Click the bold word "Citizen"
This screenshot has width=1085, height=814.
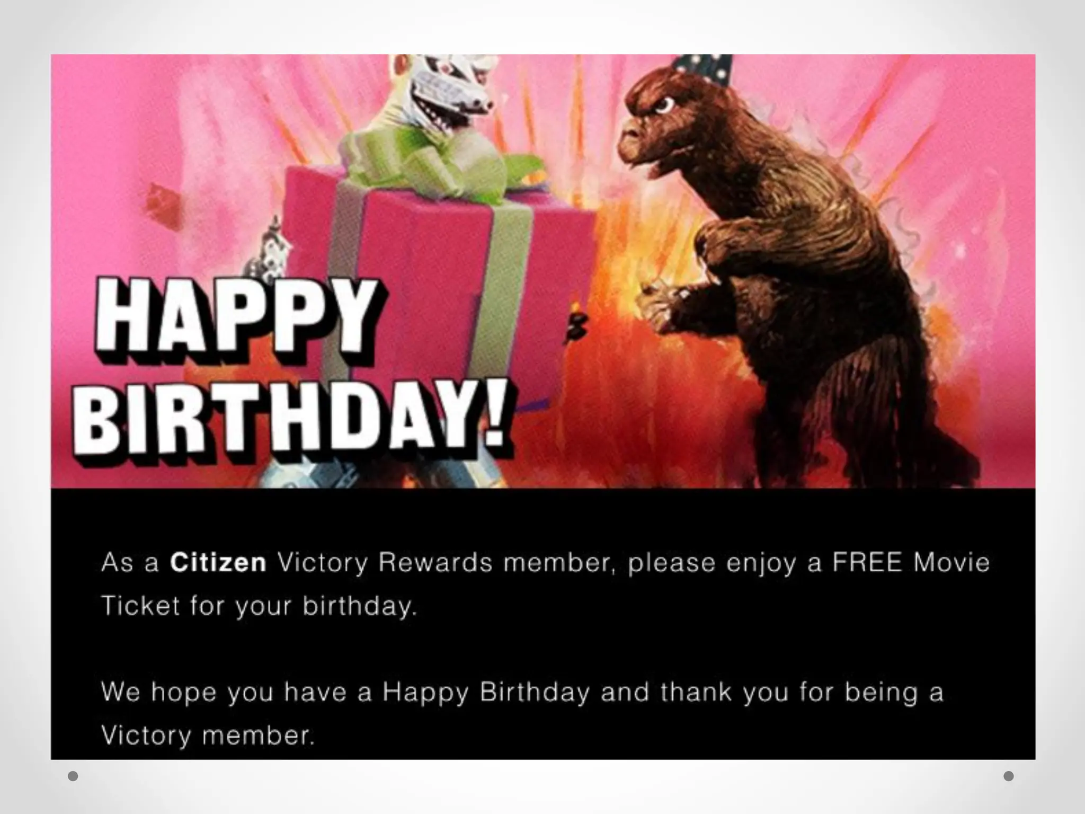(x=218, y=562)
